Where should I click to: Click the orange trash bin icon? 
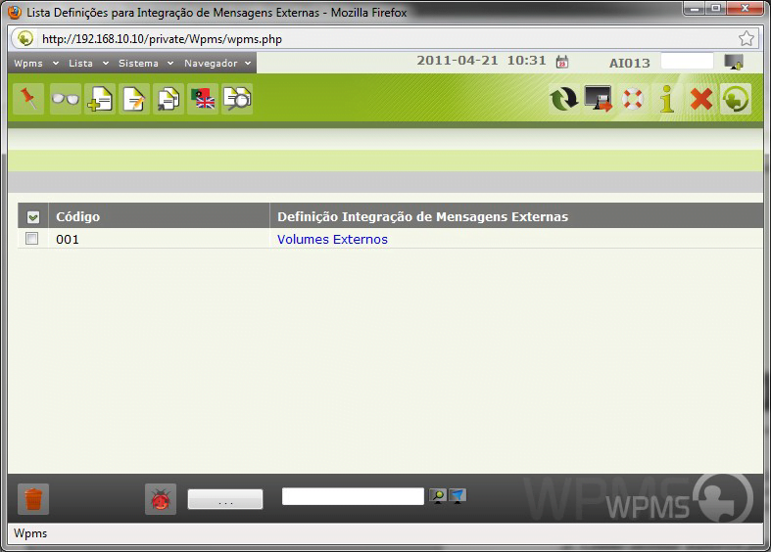[33, 499]
